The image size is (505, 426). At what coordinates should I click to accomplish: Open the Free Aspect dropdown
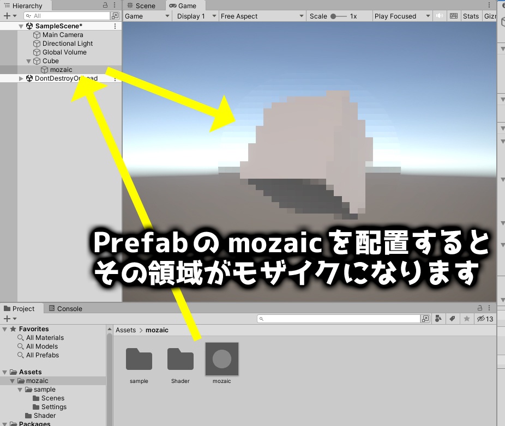pyautogui.click(x=262, y=16)
